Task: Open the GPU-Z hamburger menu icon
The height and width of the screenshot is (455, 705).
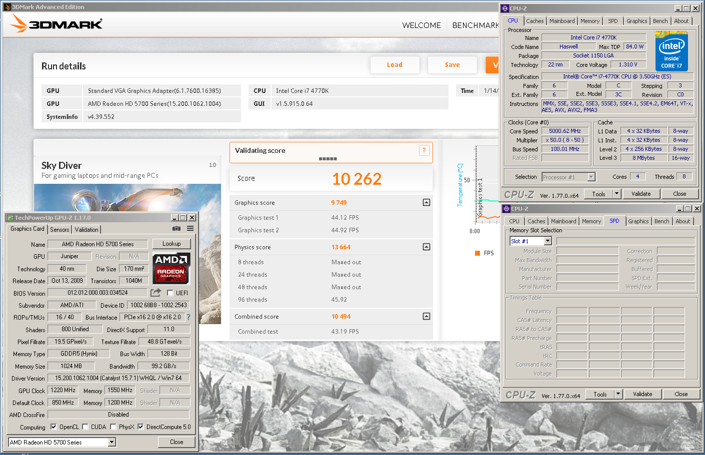Action: pyautogui.click(x=190, y=228)
